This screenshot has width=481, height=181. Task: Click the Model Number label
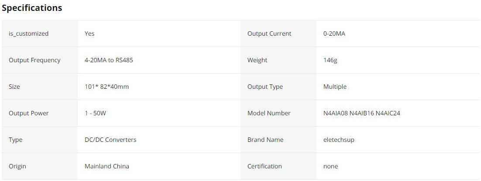(269, 113)
